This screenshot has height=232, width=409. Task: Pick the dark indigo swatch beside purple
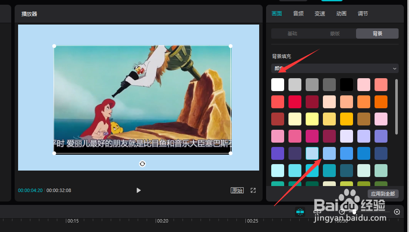tap(295, 153)
